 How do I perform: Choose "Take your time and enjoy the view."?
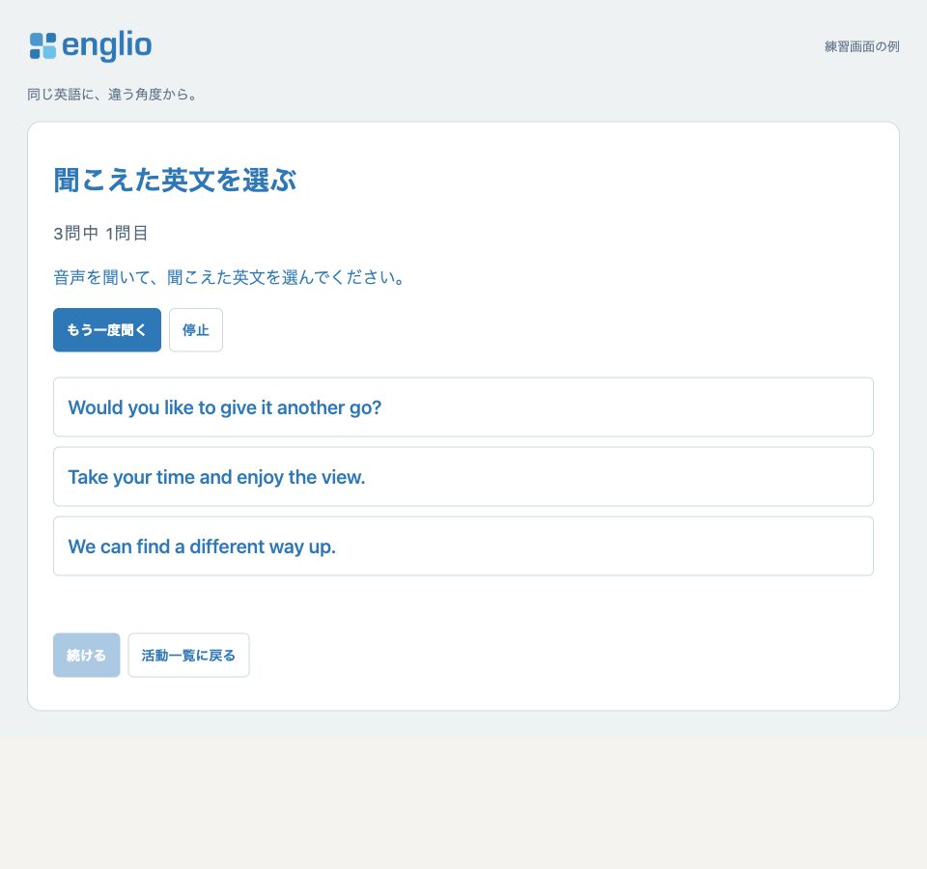click(x=463, y=476)
